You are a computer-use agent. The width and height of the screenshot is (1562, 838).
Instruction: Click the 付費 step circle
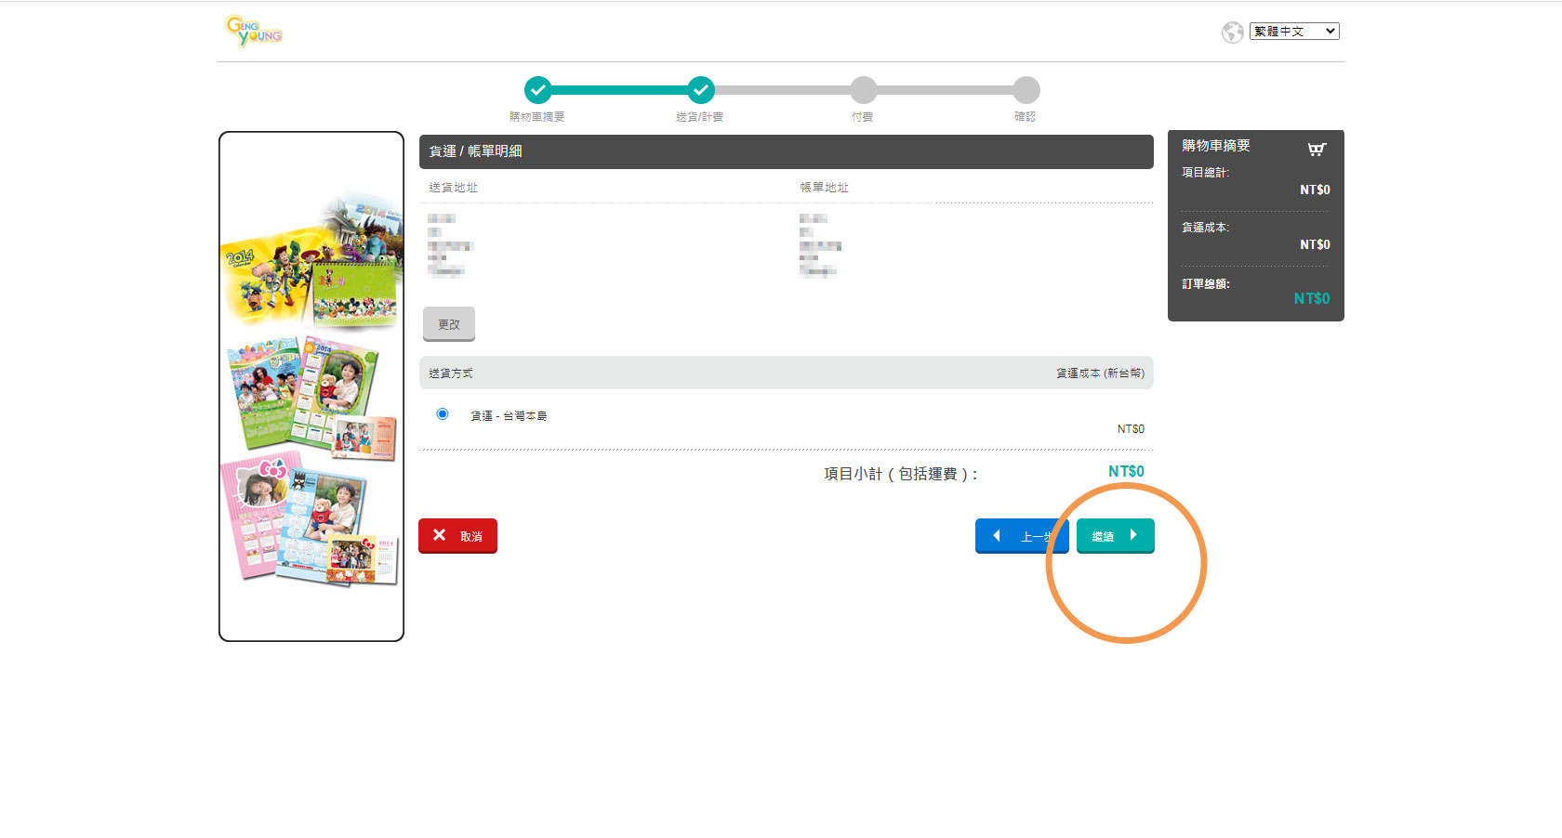click(x=864, y=90)
